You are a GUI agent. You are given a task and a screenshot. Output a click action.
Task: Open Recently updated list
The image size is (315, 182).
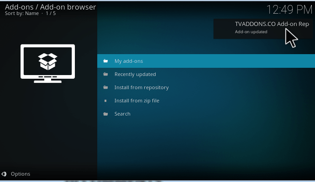(206, 74)
